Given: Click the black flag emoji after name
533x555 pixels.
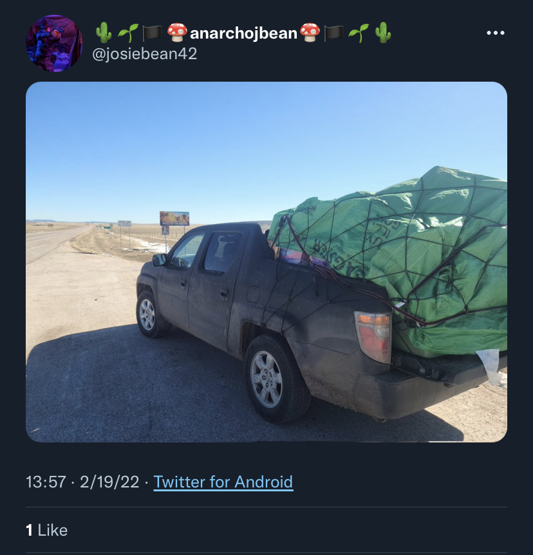Looking at the screenshot, I should click(x=333, y=33).
